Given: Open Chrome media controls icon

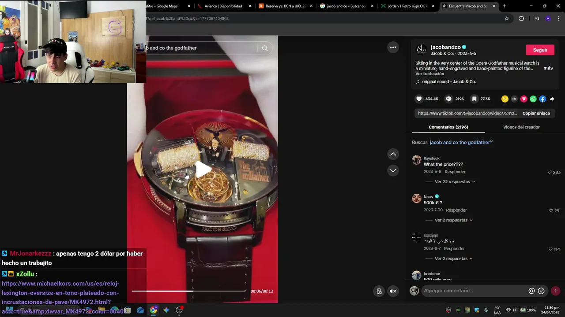Looking at the screenshot, I should click(x=537, y=18).
